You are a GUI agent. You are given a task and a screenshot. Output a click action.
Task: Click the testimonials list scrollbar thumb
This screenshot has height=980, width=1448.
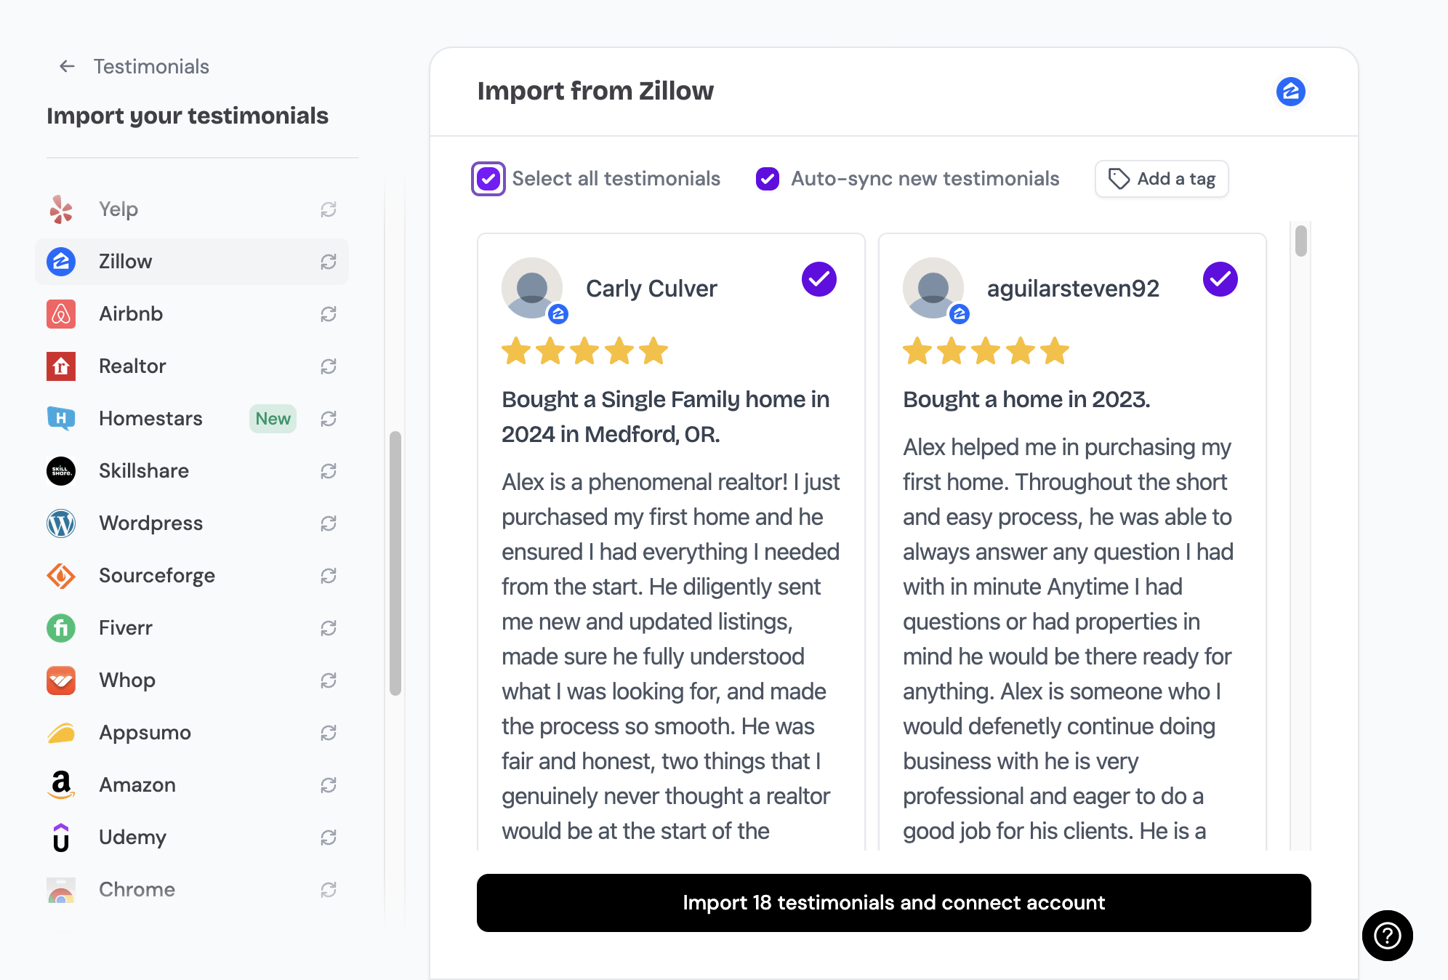click(1301, 241)
